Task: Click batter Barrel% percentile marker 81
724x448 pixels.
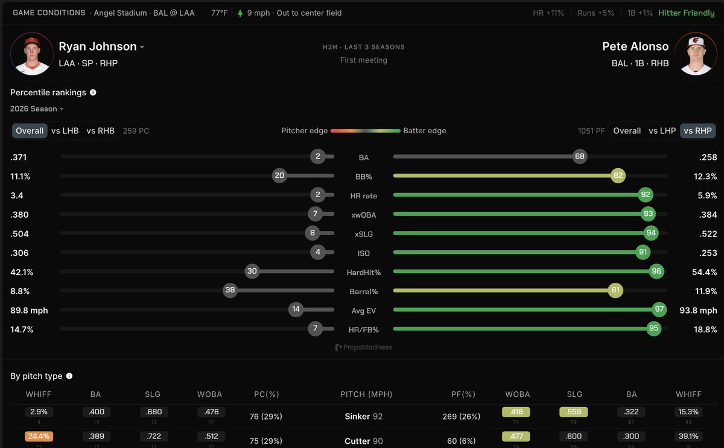Action: tap(615, 291)
